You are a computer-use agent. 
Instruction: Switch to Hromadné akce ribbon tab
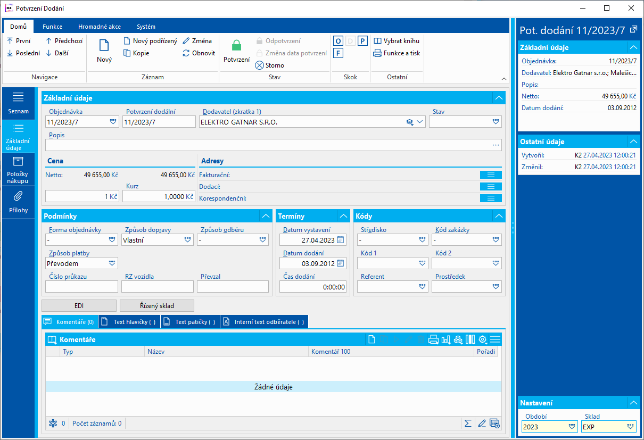[x=100, y=27]
